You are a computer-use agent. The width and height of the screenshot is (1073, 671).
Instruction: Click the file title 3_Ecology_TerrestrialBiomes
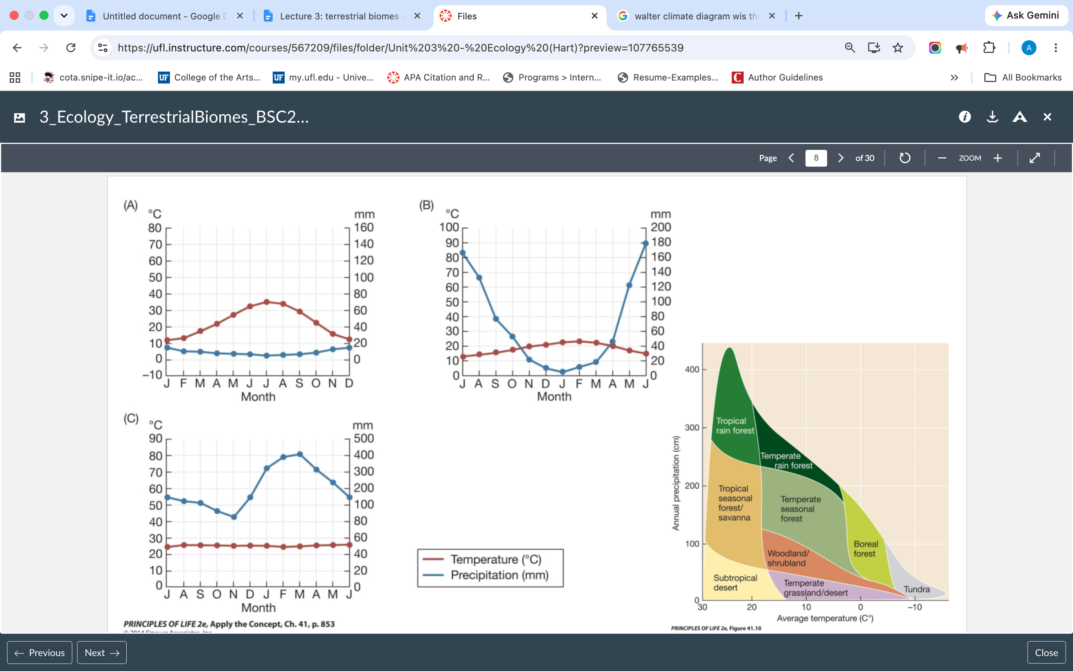[x=174, y=117]
